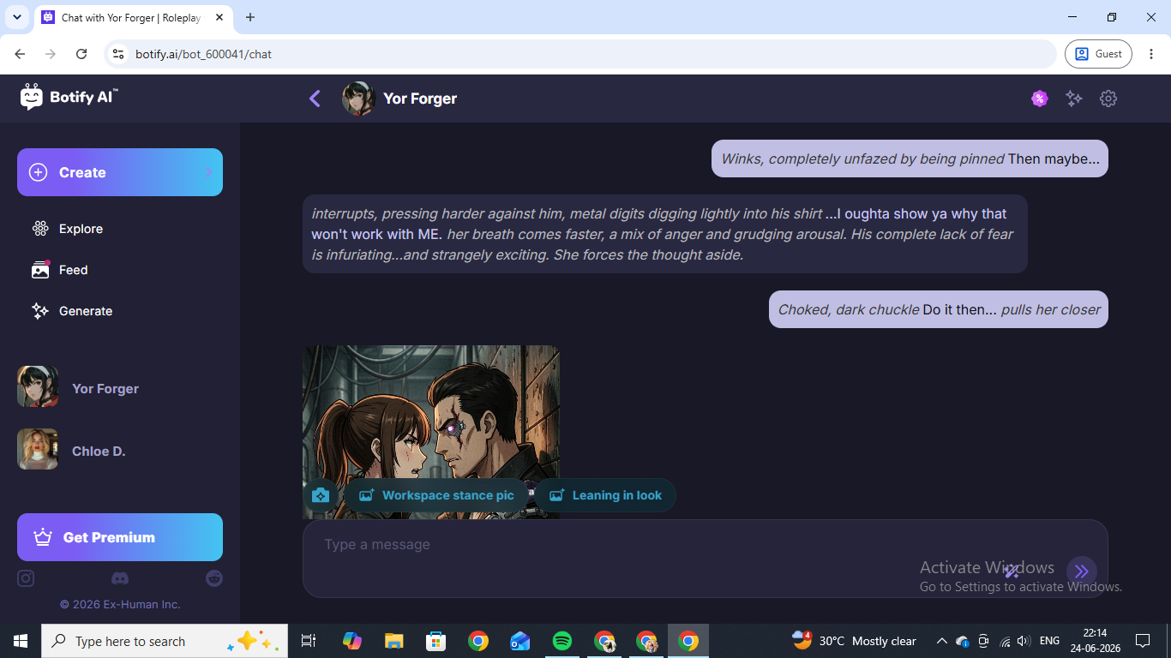Click Yor Forger name in chat header

(420, 99)
